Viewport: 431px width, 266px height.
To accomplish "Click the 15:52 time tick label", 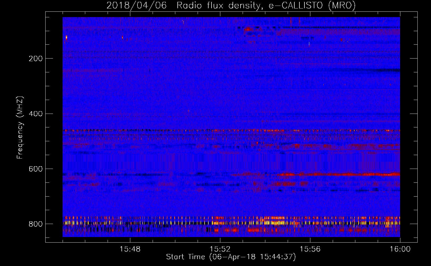I will 220,249.
